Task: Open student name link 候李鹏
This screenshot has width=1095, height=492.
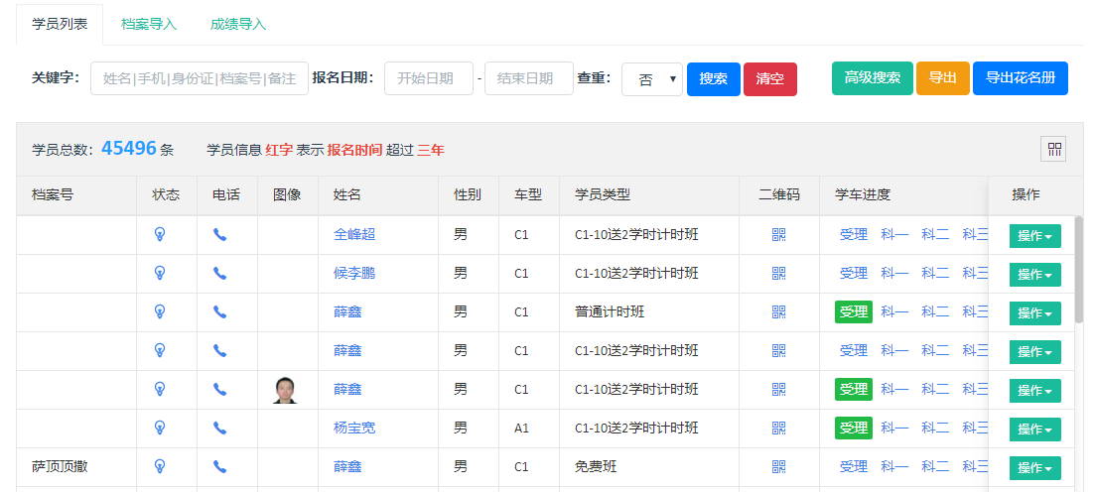Action: point(354,274)
